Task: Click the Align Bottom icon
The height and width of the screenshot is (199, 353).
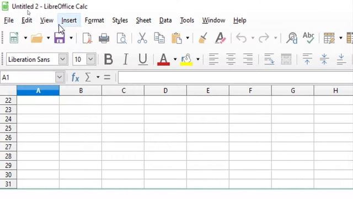Action: pos(341,59)
